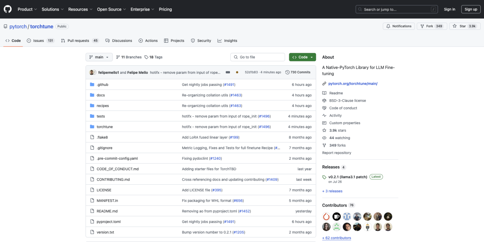Open the Issues tab

(x=40, y=41)
